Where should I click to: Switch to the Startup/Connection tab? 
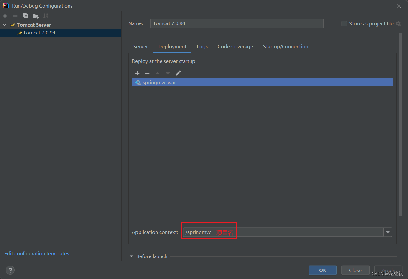tap(285, 47)
